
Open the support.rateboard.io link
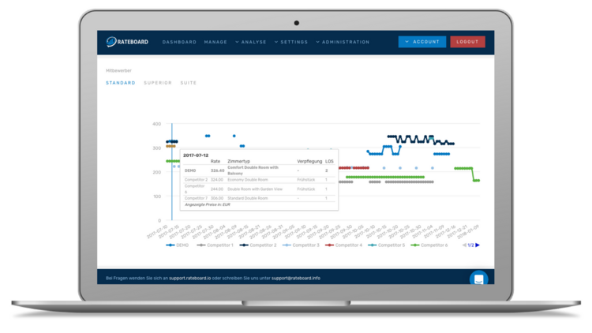click(x=190, y=278)
